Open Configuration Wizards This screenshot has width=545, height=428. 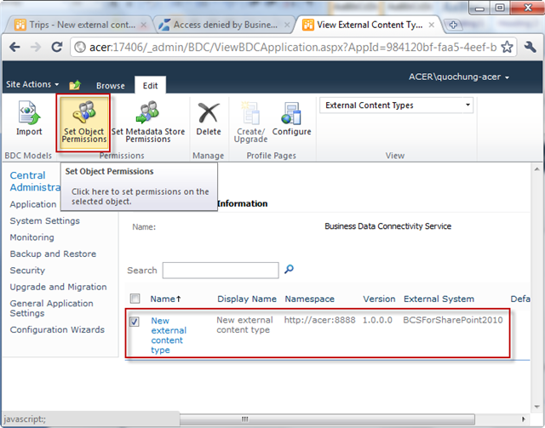57,329
